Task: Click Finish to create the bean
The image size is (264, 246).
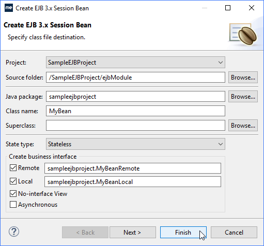Action: click(183, 233)
